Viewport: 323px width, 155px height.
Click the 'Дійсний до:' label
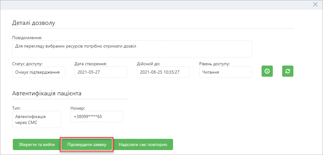tap(148, 64)
